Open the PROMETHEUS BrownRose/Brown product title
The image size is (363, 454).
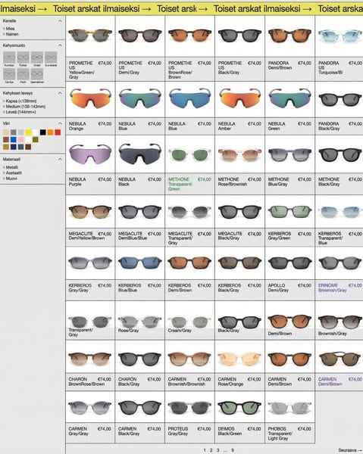pyautogui.click(x=180, y=70)
